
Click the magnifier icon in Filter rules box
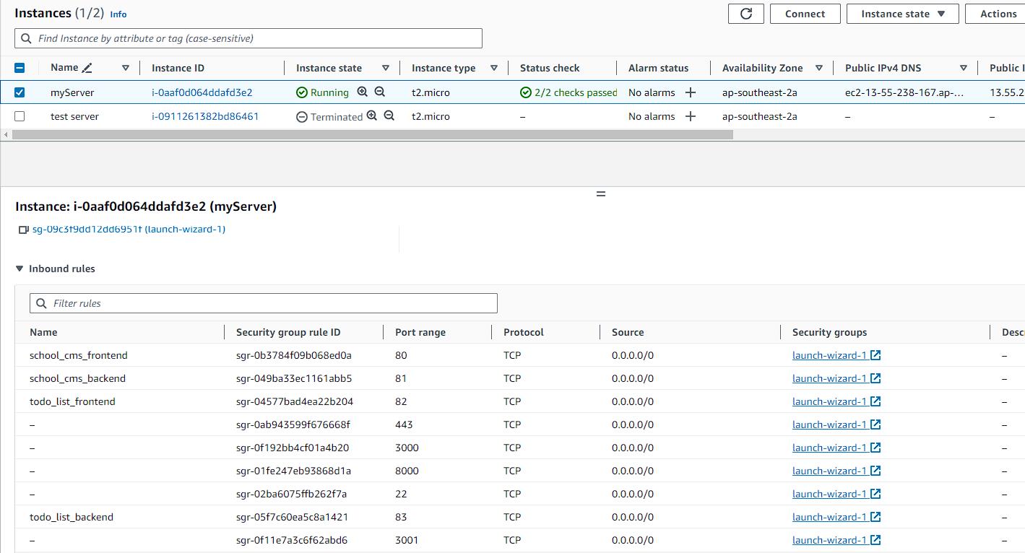tap(41, 303)
